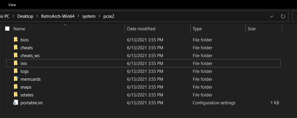Click the 1 KB size value
Image resolution: width=297 pixels, height=118 pixels.
[x=275, y=103]
